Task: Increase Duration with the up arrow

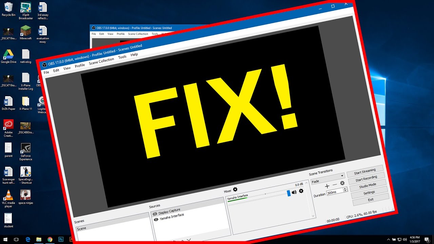Action: pos(345,188)
